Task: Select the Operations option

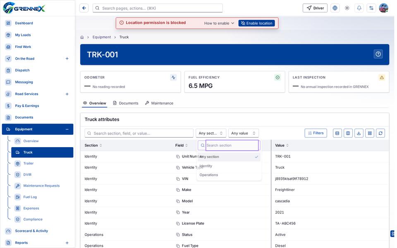Action: pyautogui.click(x=229, y=175)
